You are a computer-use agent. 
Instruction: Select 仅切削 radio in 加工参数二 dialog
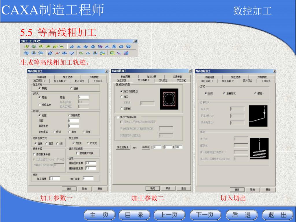click(x=122, y=109)
